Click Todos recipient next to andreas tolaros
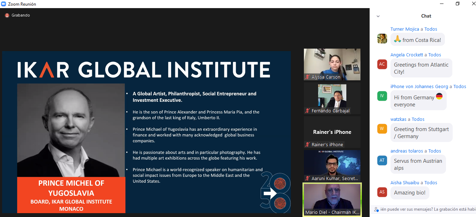 (x=435, y=151)
